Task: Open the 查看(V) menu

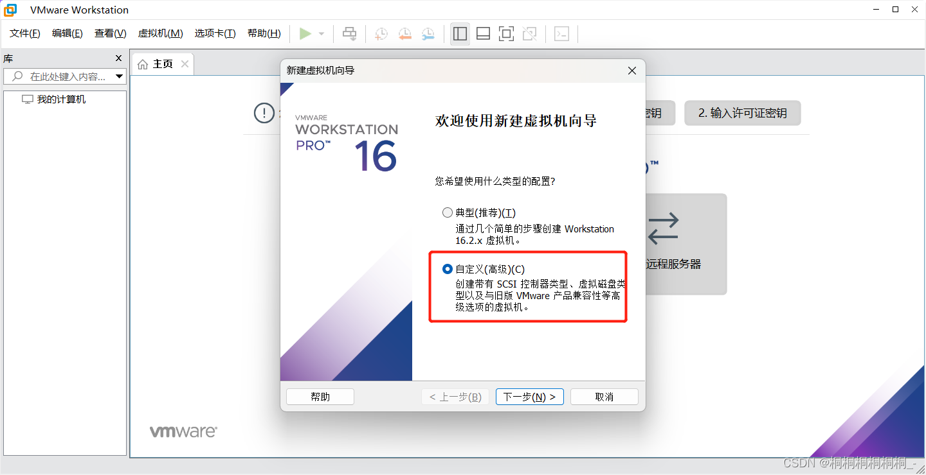Action: pos(111,33)
